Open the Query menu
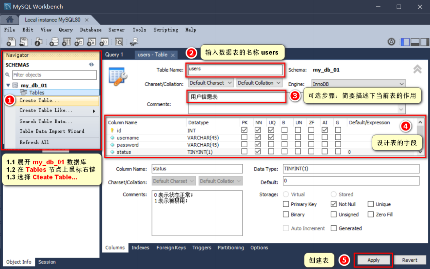The height and width of the screenshot is (269, 430). 66,29
